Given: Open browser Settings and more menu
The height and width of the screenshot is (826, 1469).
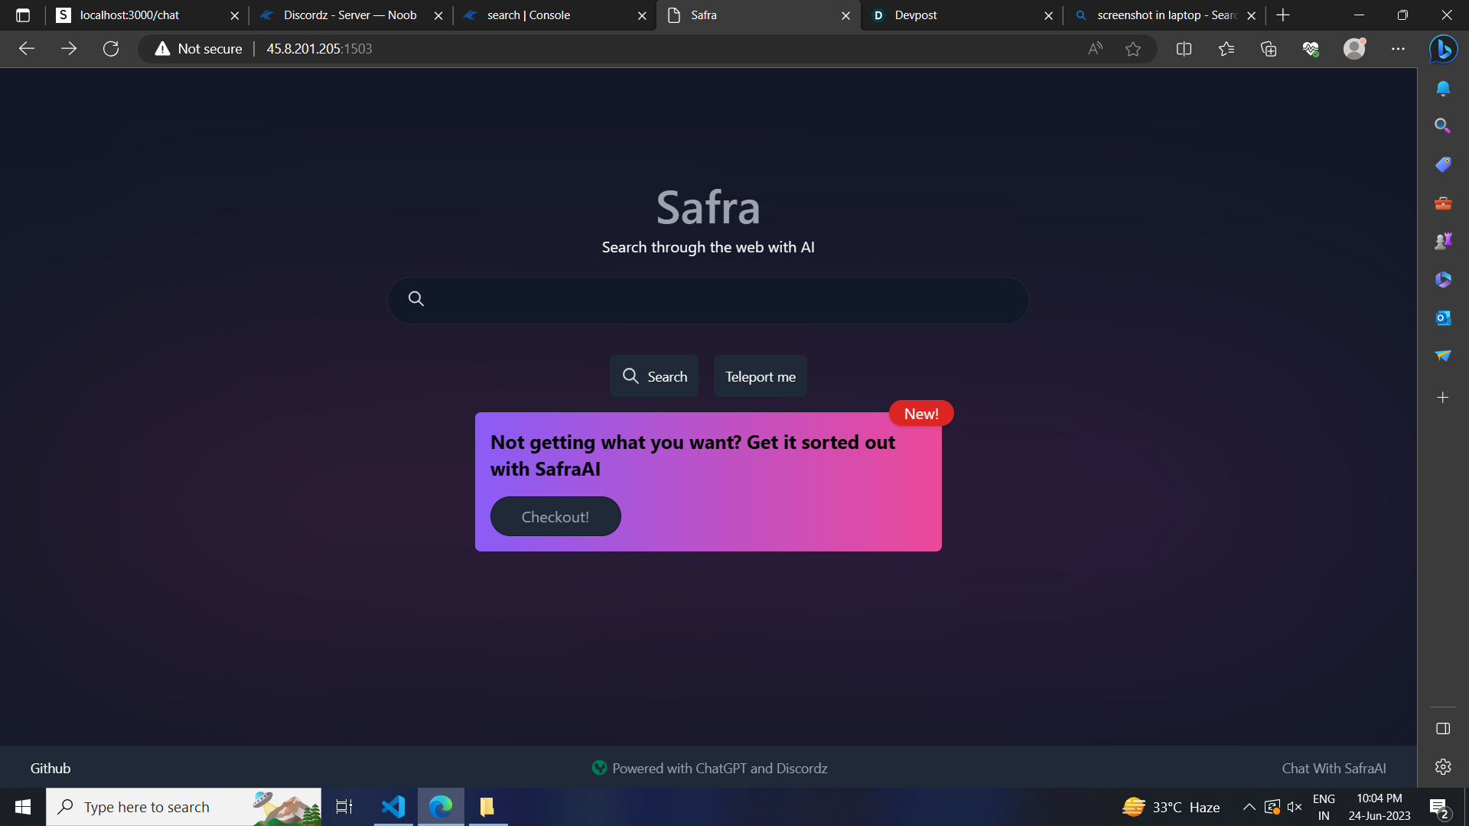Looking at the screenshot, I should pyautogui.click(x=1398, y=49).
